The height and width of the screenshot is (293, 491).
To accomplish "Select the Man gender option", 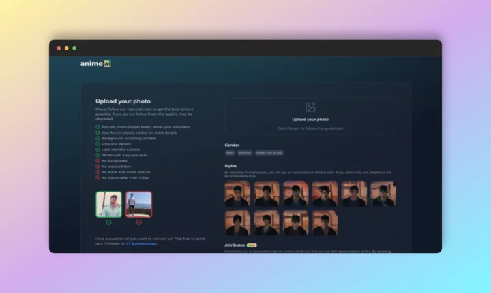I will click(230, 152).
